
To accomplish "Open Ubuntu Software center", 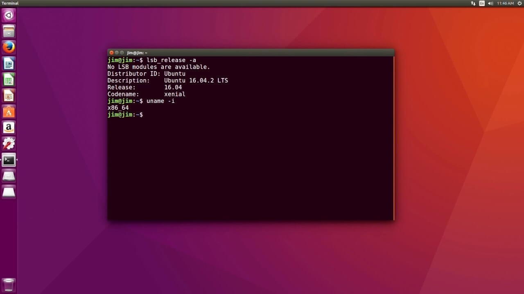I will pos(9,112).
